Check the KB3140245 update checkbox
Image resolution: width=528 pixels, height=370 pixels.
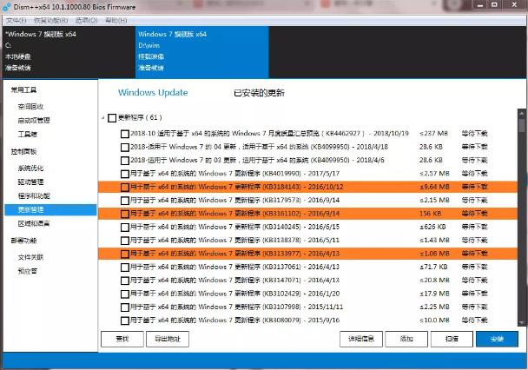click(x=125, y=228)
